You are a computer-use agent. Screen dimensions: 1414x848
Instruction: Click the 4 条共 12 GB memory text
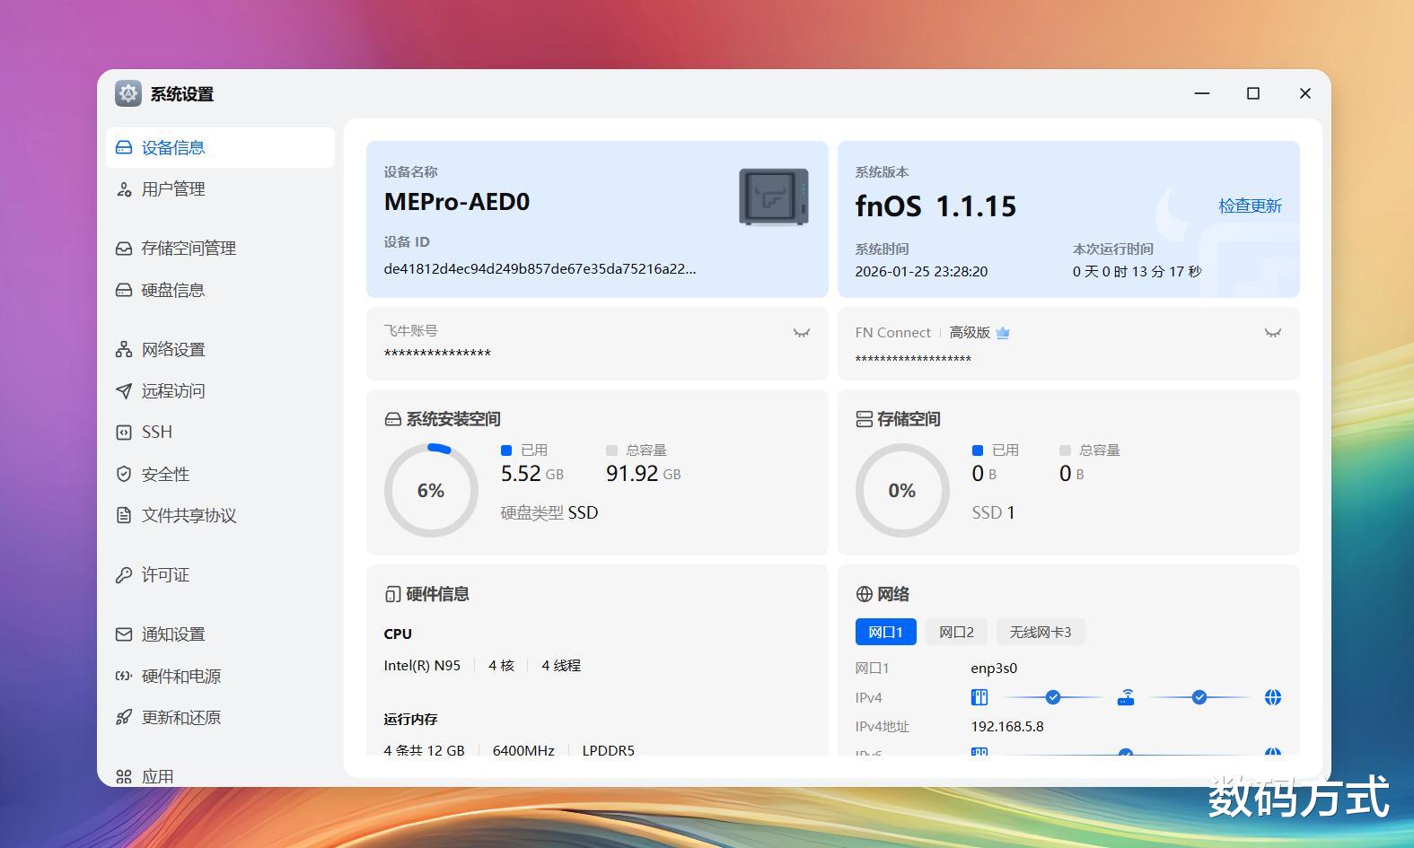[x=424, y=750]
